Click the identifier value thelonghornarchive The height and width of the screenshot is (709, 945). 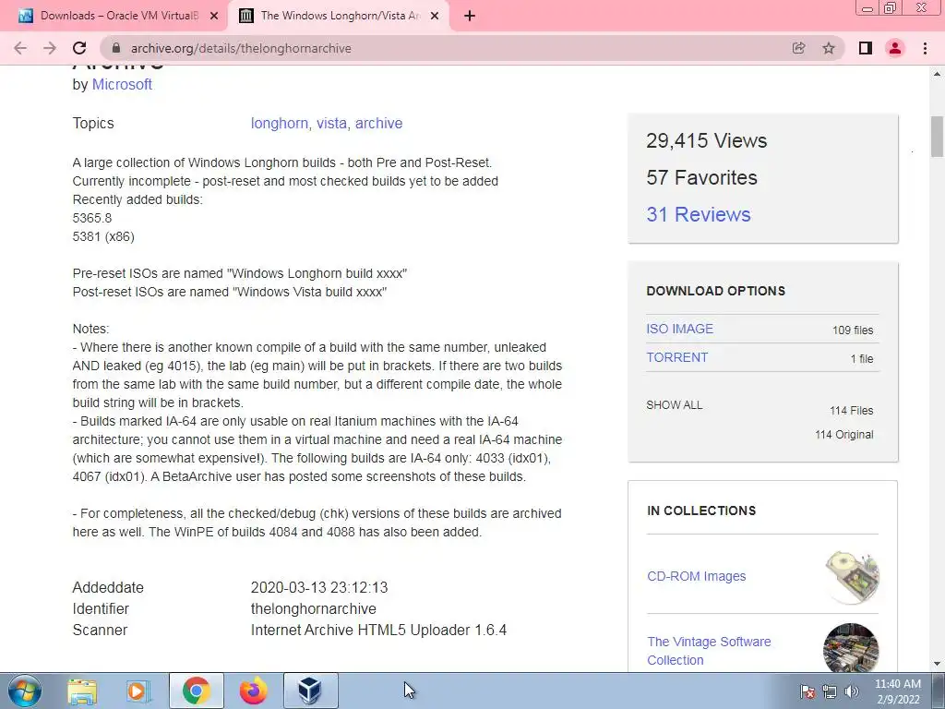point(314,609)
